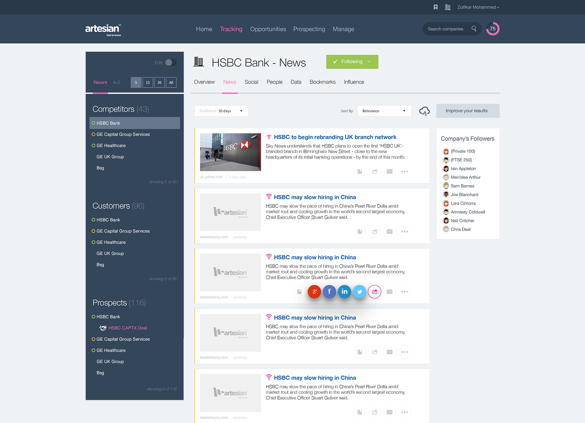The image size is (585, 423).
Task: Switch to the Social tab
Action: pyautogui.click(x=251, y=82)
